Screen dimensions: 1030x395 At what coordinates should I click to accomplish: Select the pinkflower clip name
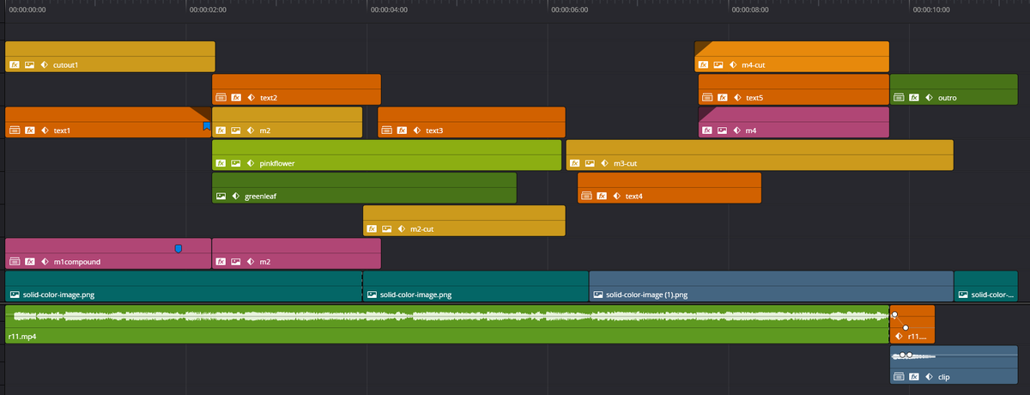[278, 163]
